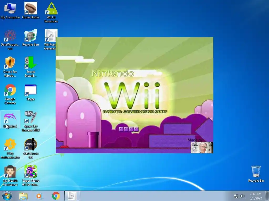Launch the EOQ Authenticator shortcut
The height and width of the screenshot is (201, 269).
10,148
